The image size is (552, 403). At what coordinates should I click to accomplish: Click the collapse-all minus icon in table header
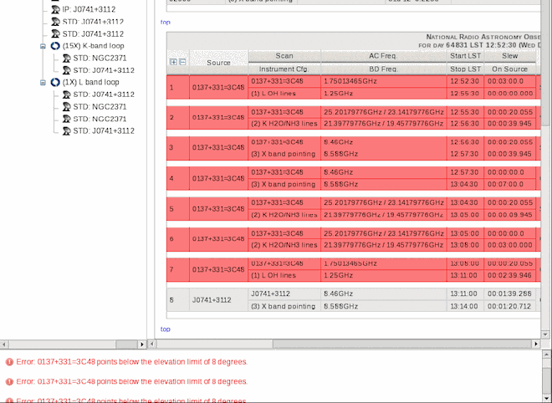click(x=182, y=62)
